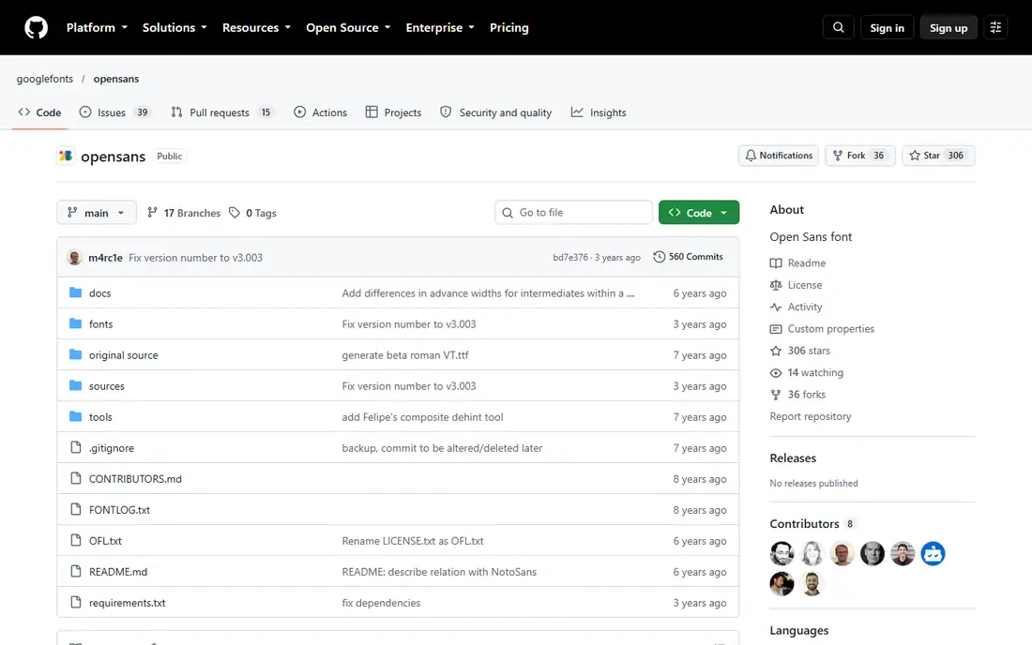Viewport: 1032px width, 645px height.
Task: Expand the Platform menu
Action: 97,27
